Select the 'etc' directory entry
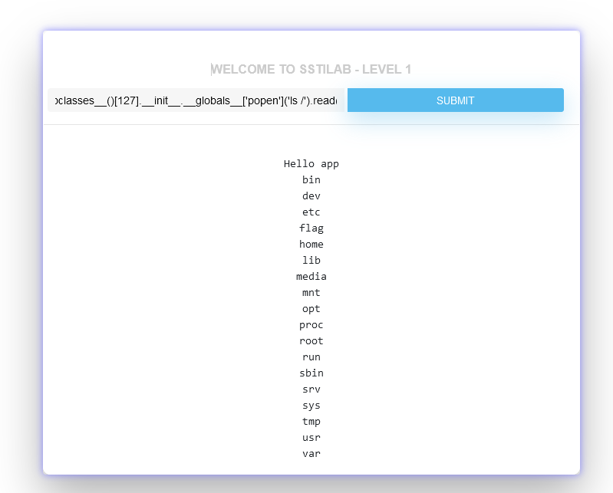 [311, 212]
